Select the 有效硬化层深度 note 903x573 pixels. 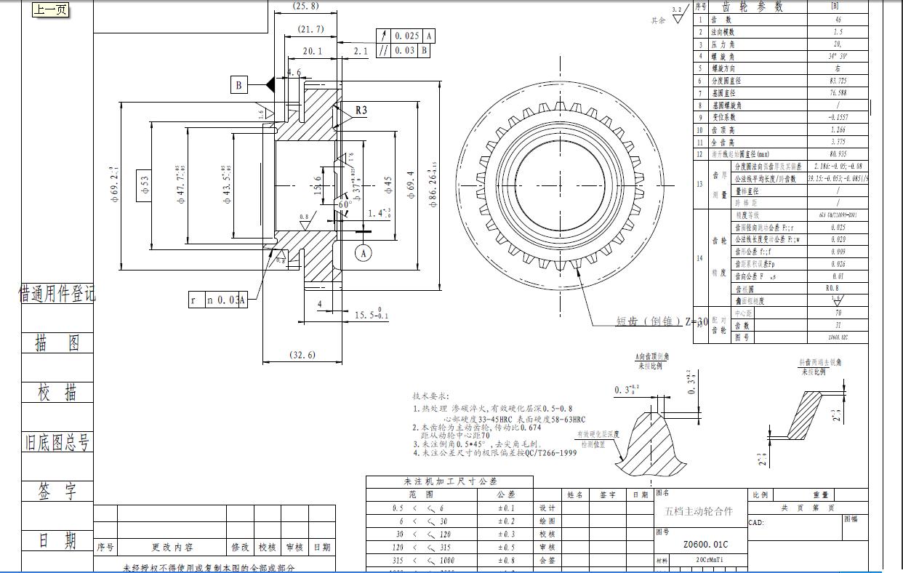coord(599,434)
